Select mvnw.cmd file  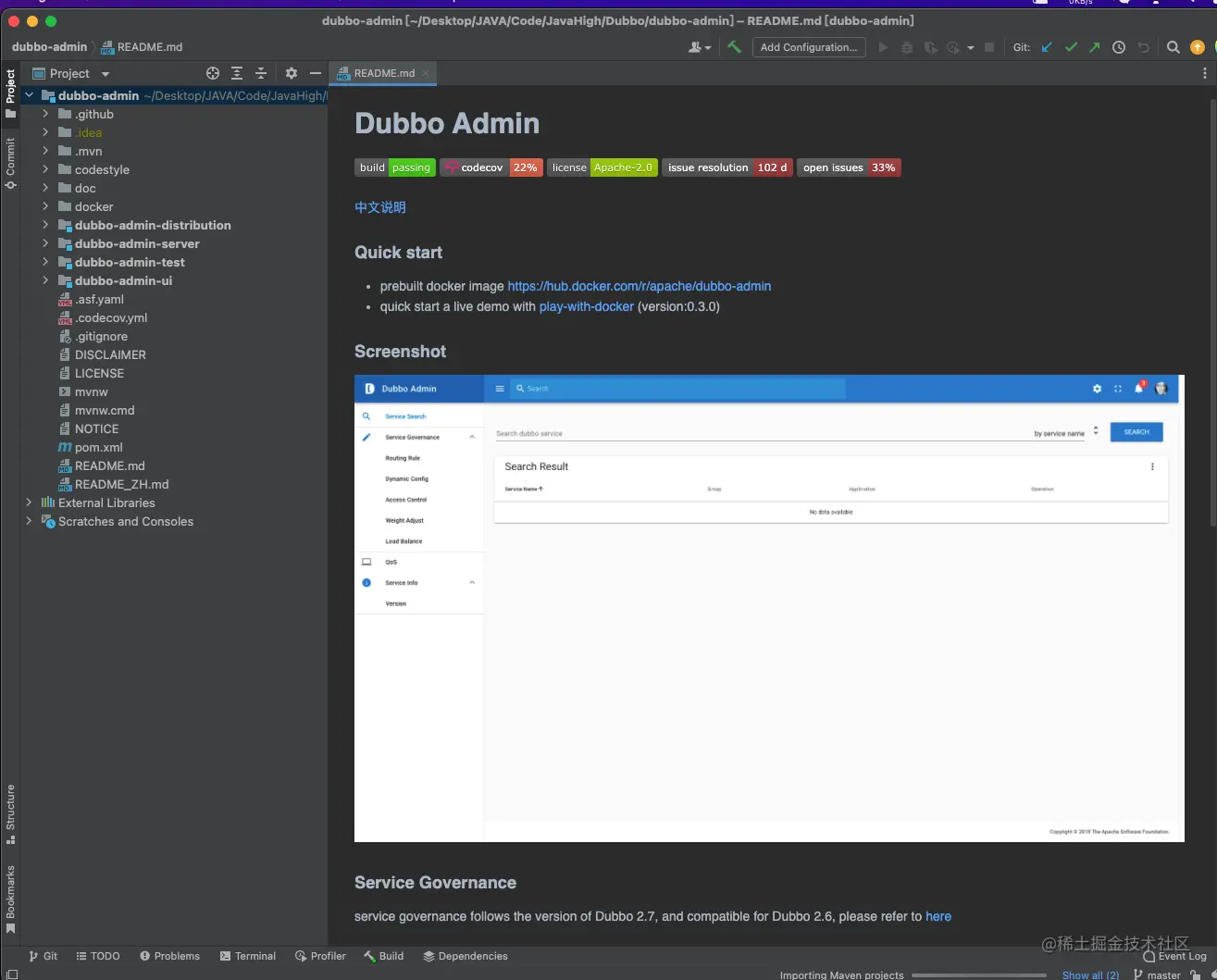pyautogui.click(x=96, y=410)
